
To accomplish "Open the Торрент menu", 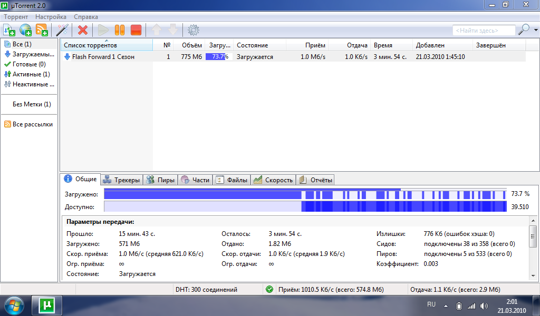I will tap(16, 16).
